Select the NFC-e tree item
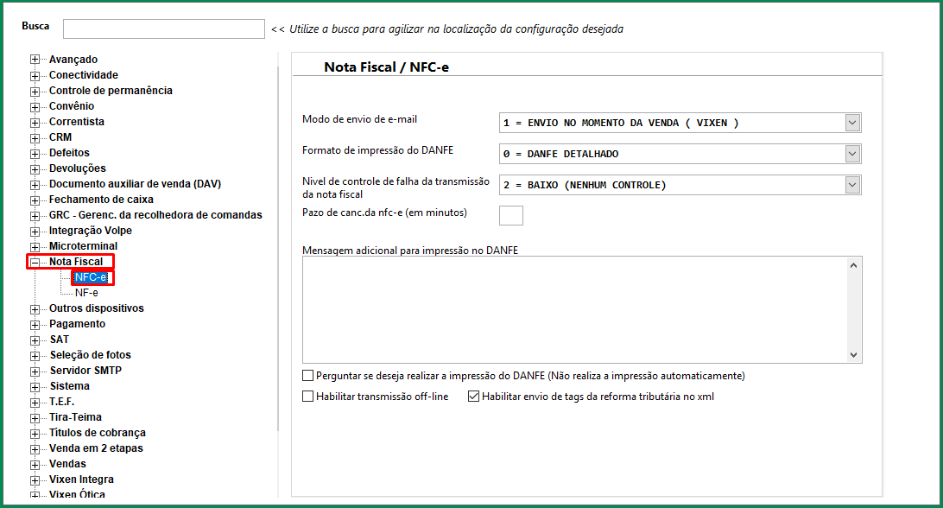This screenshot has width=943, height=508. [91, 276]
